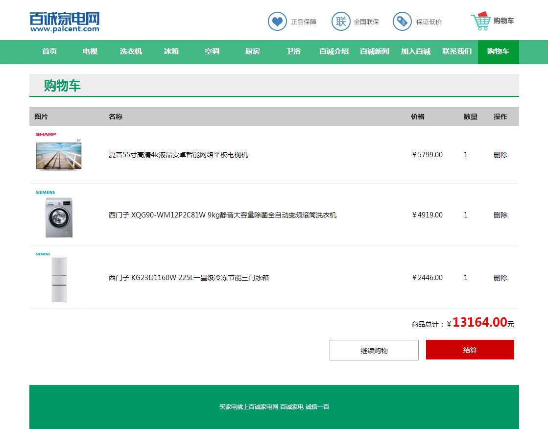Click the 百诚家电网 logo
Image resolution: width=548 pixels, height=429 pixels.
[65, 22]
